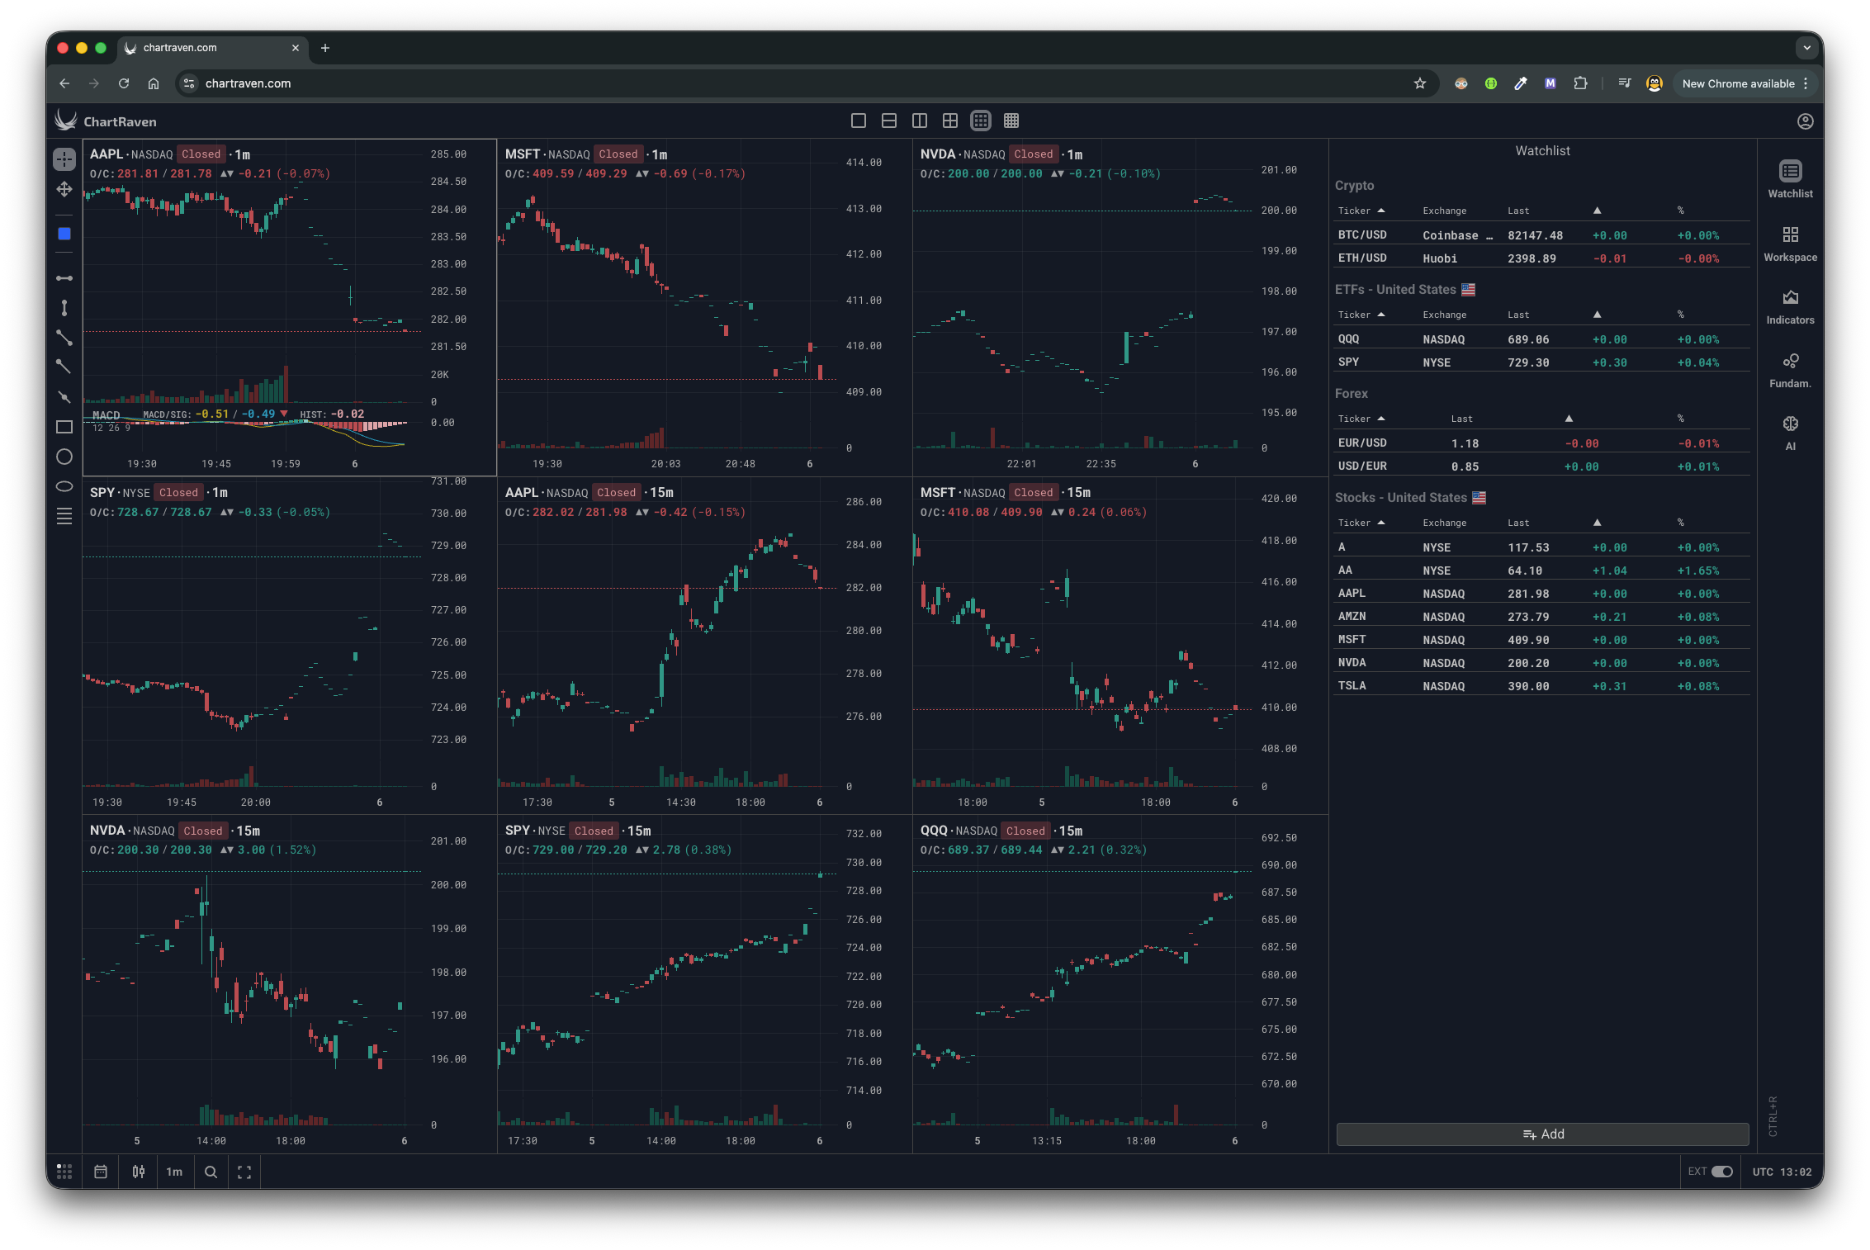Viewport: 1870px width, 1250px height.
Task: Toggle the EXT extended hours switch
Action: pyautogui.click(x=1722, y=1172)
